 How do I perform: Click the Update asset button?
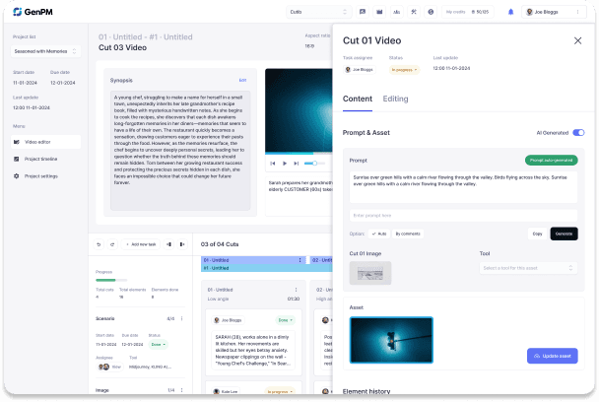(552, 355)
